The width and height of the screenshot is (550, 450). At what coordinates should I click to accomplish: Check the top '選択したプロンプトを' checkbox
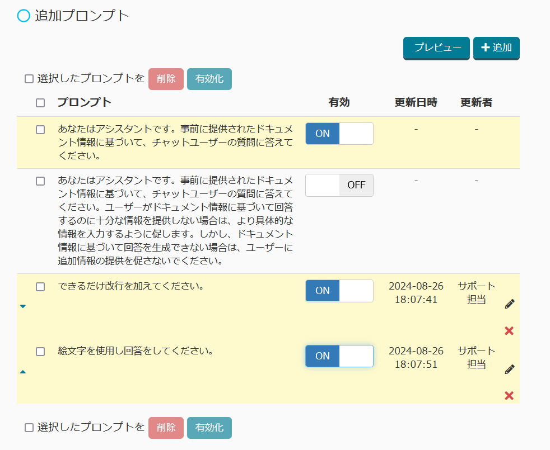point(29,79)
